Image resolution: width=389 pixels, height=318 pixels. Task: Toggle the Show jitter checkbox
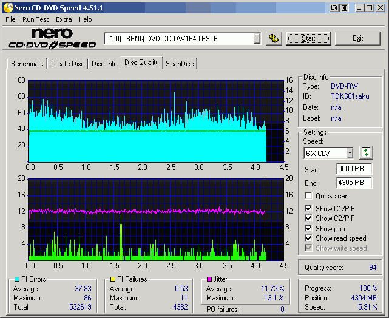309,228
